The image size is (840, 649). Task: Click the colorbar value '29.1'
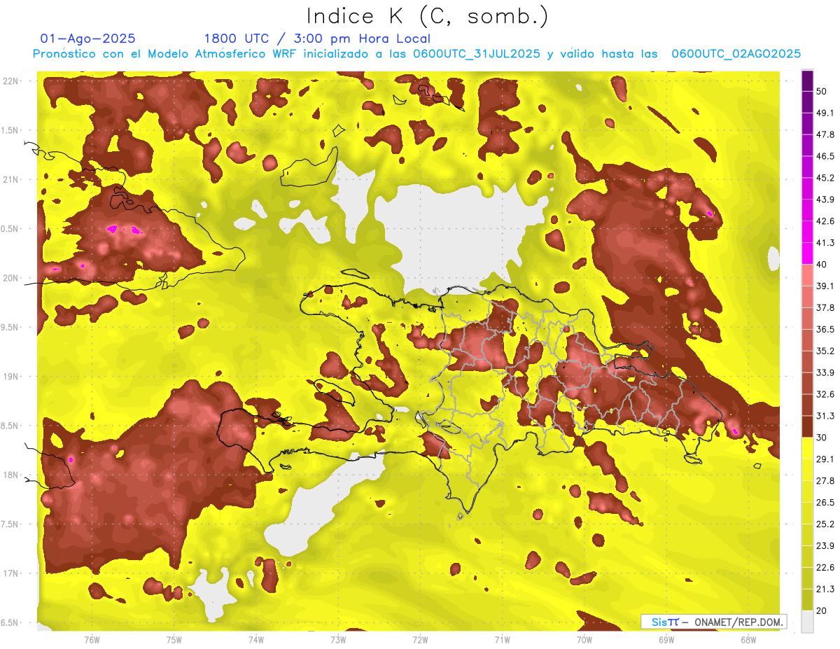click(825, 459)
